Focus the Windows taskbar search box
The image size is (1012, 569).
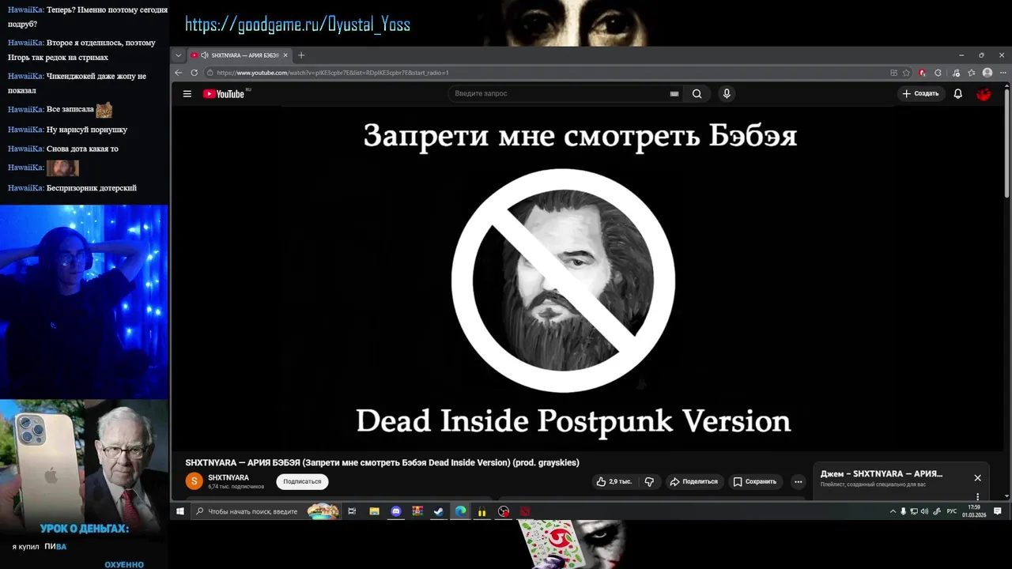(266, 511)
